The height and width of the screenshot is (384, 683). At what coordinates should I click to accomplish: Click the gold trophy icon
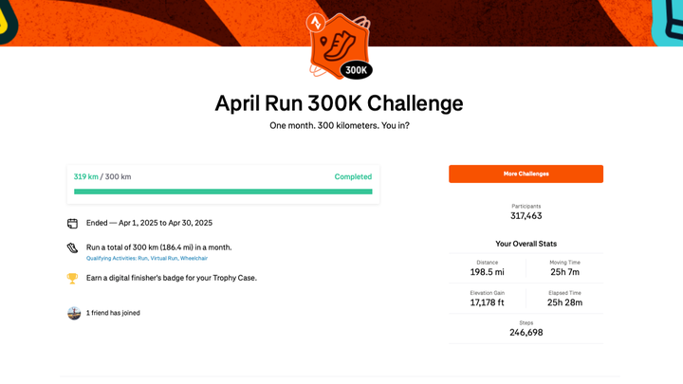[x=72, y=278]
